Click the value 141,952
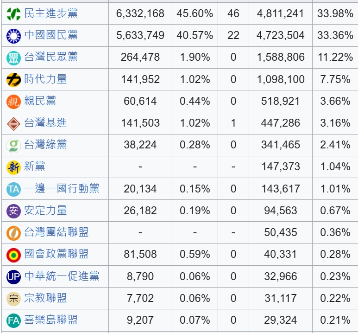 pyautogui.click(x=140, y=79)
